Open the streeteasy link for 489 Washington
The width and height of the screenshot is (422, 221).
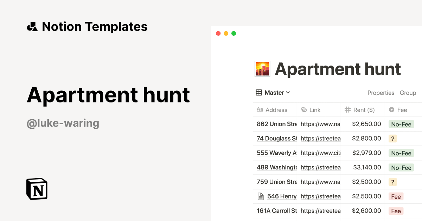(320, 167)
